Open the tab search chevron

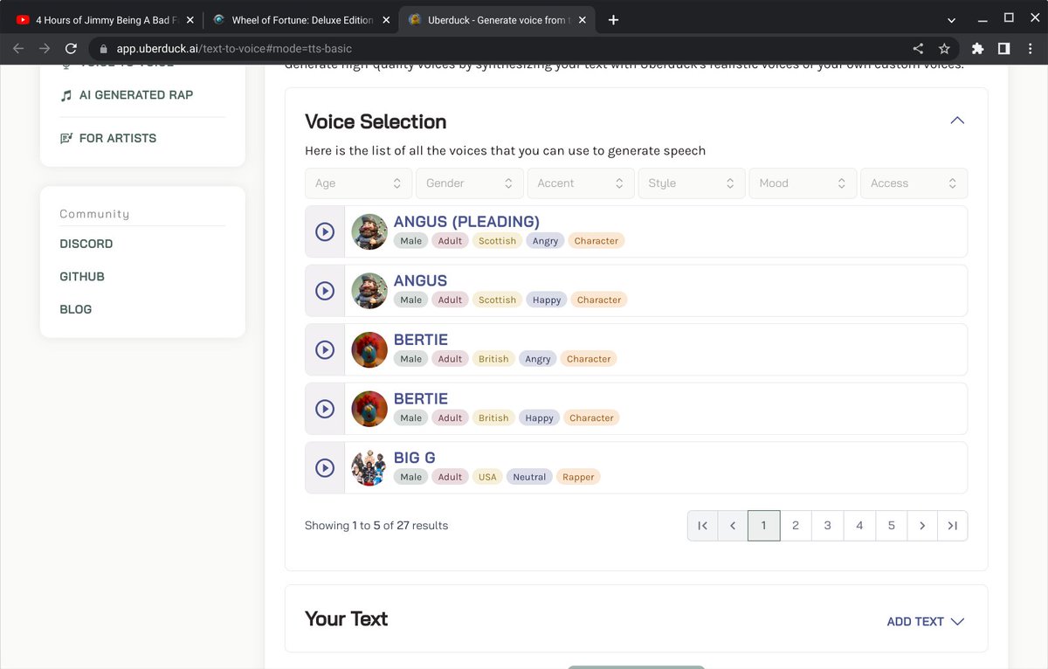pyautogui.click(x=951, y=19)
